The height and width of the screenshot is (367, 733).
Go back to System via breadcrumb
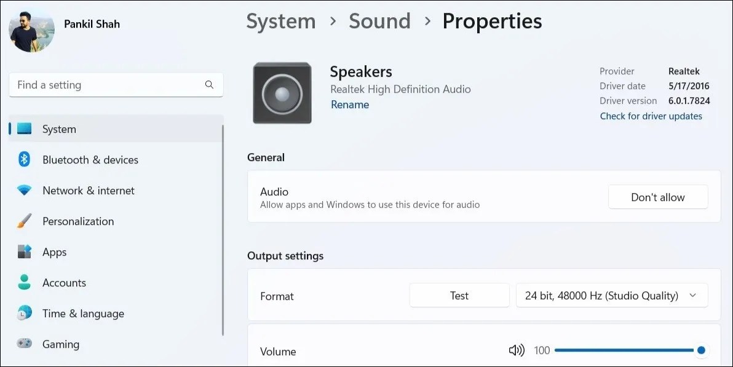280,20
